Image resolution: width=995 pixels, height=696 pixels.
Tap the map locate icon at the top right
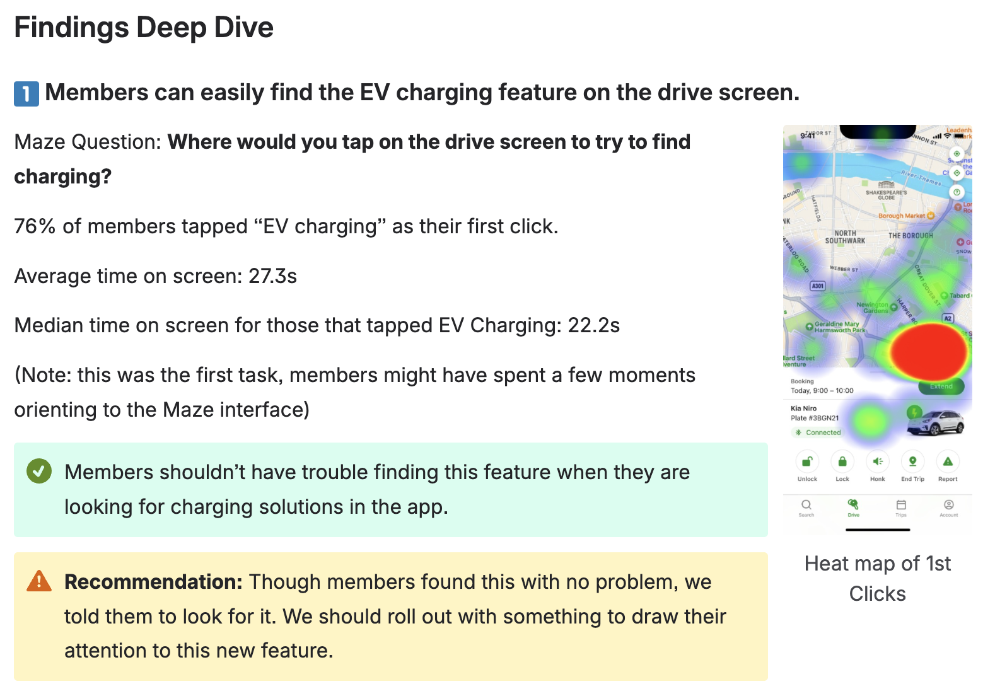tap(957, 153)
